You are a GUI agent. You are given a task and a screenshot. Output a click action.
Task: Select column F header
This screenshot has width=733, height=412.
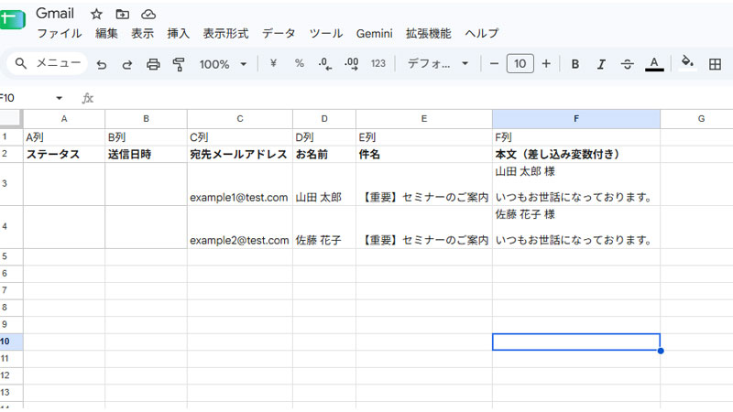576,119
